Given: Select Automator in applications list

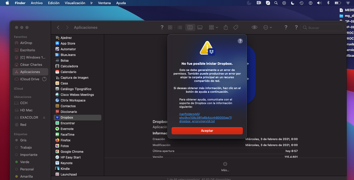Looking at the screenshot, I should [x=77, y=49].
